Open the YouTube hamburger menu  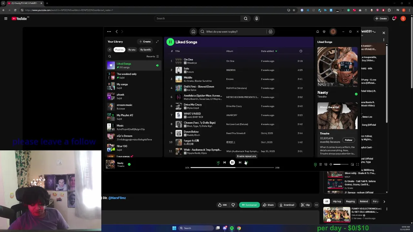5,18
